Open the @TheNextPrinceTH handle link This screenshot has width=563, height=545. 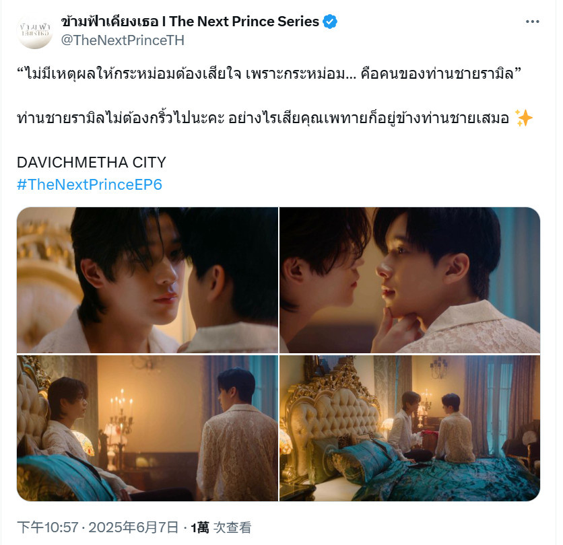[123, 40]
